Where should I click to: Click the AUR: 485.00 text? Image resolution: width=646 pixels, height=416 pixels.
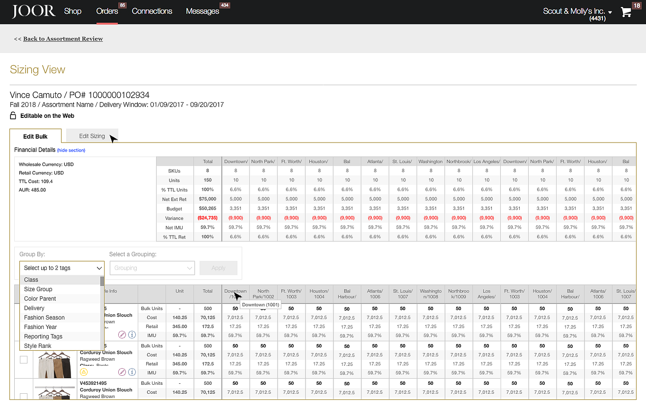tap(33, 190)
